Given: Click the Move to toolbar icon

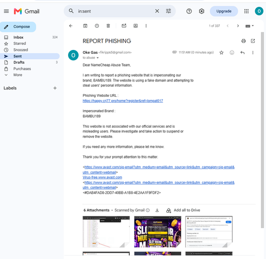Looking at the screenshot, I should click(136, 26).
